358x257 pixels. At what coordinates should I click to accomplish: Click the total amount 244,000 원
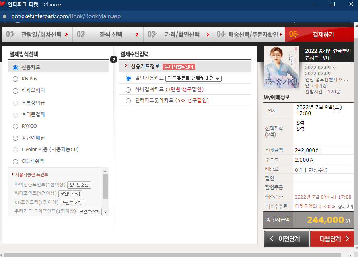point(329,220)
